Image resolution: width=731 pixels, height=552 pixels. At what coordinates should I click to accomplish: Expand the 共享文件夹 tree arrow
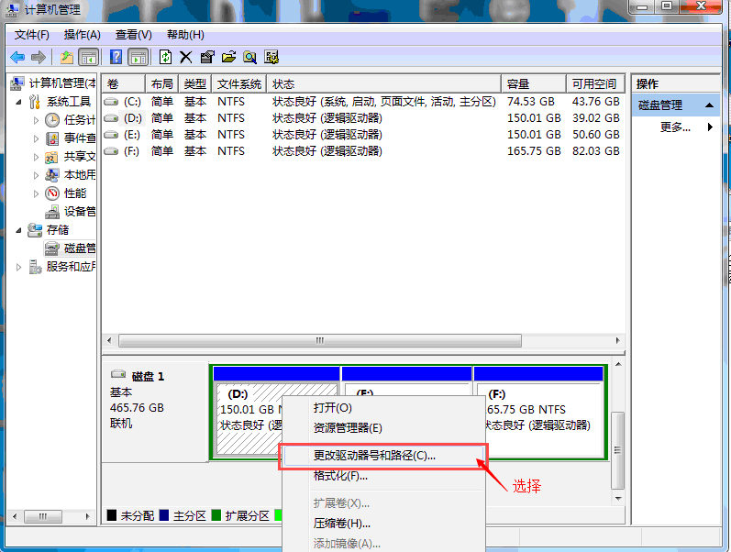[36, 157]
